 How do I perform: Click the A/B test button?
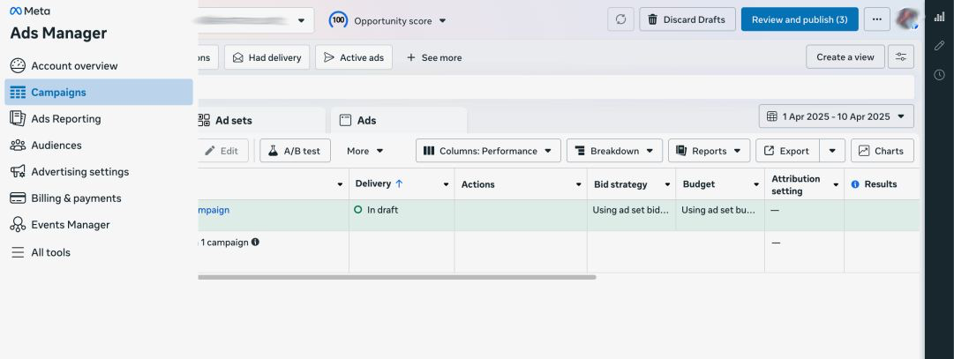click(295, 151)
